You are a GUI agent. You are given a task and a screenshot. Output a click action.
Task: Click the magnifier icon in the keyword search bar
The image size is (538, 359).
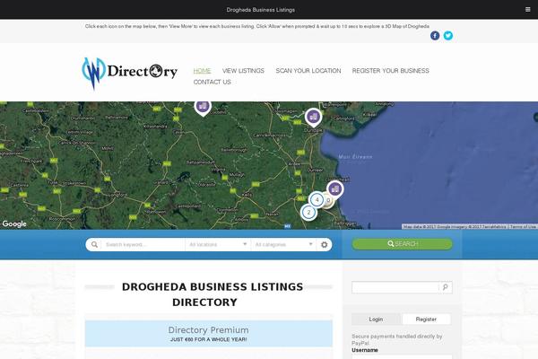[x=94, y=245]
